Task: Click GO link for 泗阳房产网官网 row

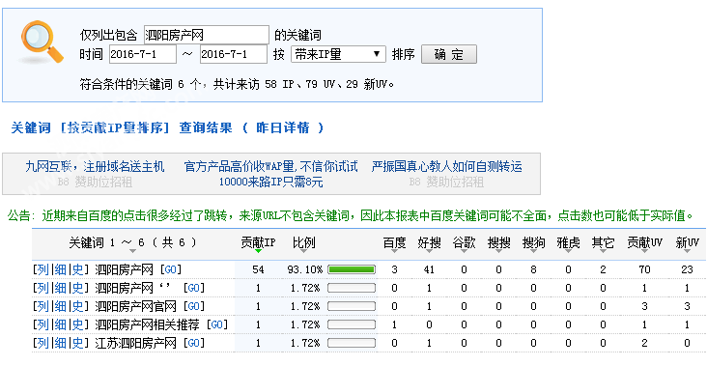Action: coord(193,306)
